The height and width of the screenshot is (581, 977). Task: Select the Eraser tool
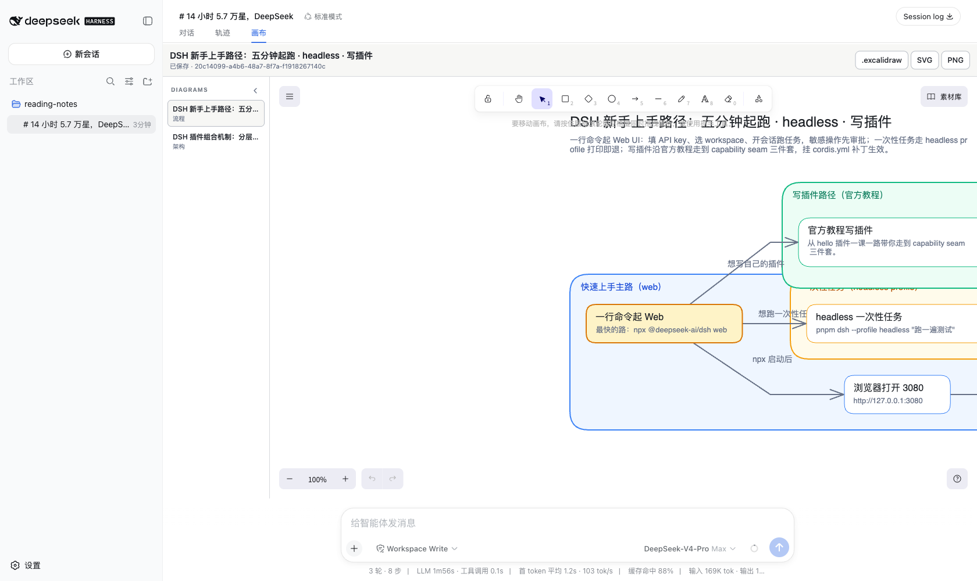tap(728, 99)
